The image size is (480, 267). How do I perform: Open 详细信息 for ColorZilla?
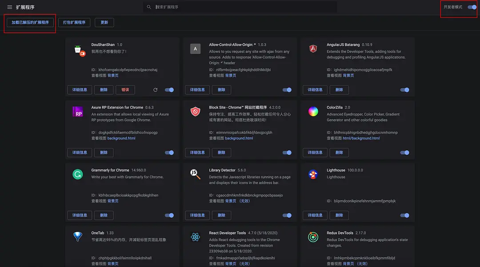[315, 153]
